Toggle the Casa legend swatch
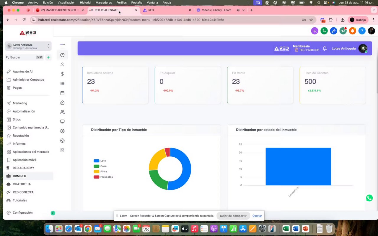 pos(96,166)
